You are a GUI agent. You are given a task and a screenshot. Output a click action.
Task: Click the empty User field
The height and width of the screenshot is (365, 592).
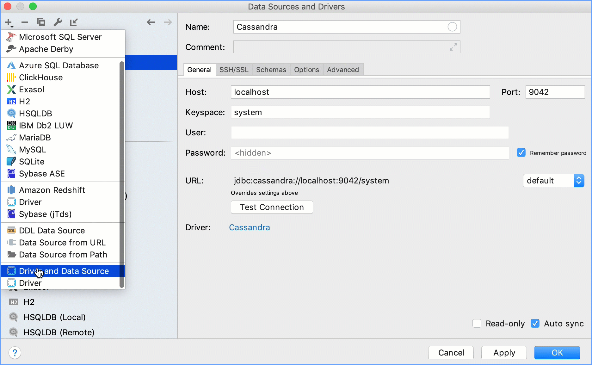[370, 133]
